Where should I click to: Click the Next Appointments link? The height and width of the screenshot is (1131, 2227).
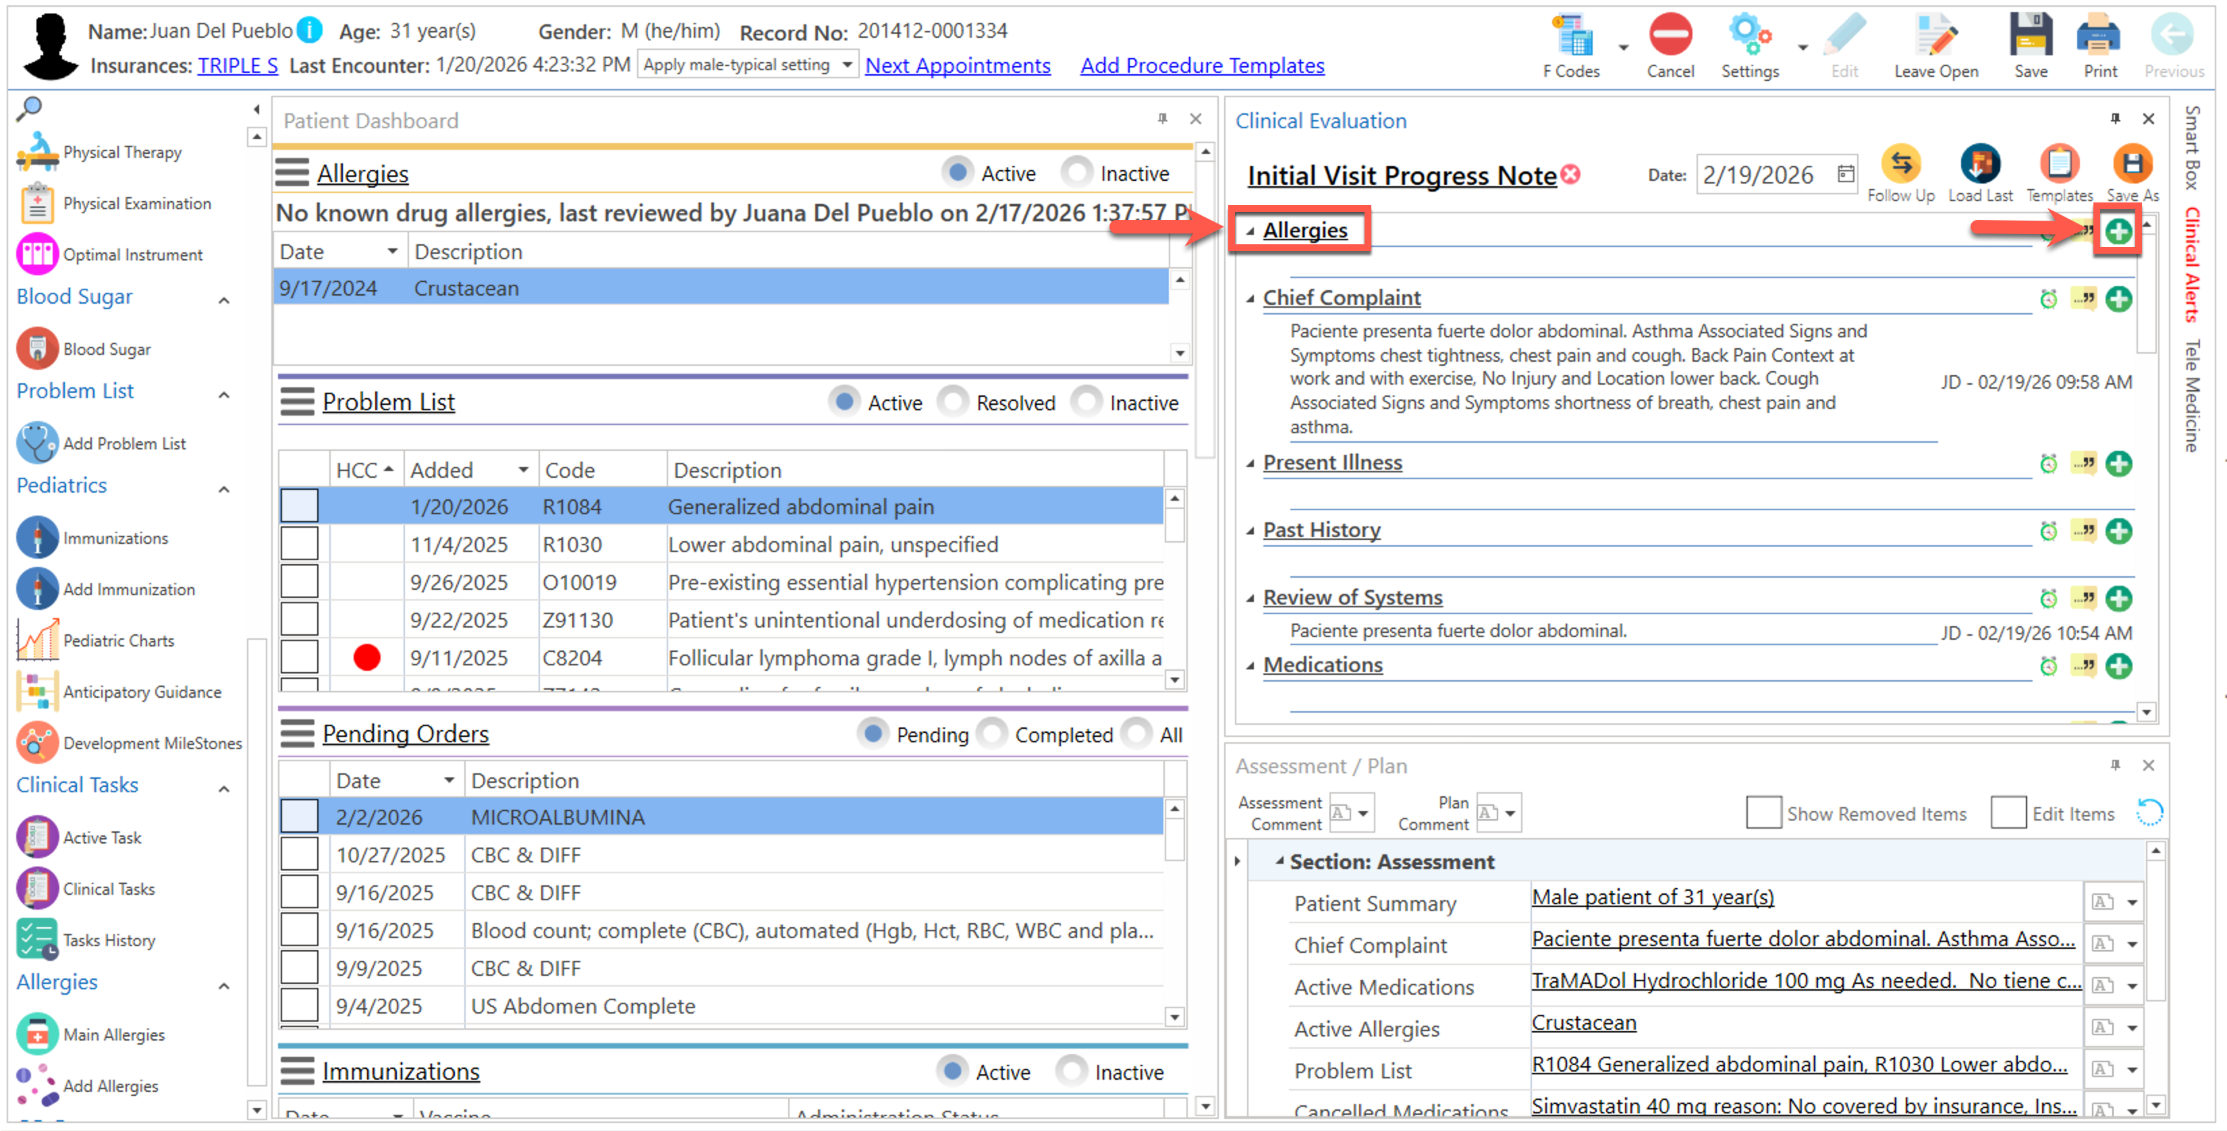point(957,65)
